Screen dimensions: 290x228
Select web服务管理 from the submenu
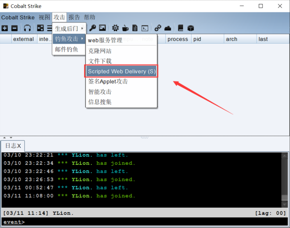[x=121, y=40]
